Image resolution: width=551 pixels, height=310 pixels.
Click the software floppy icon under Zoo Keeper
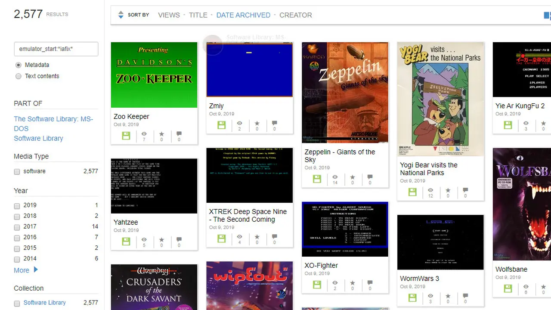tap(126, 136)
